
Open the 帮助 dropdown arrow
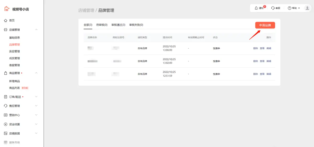299,8
